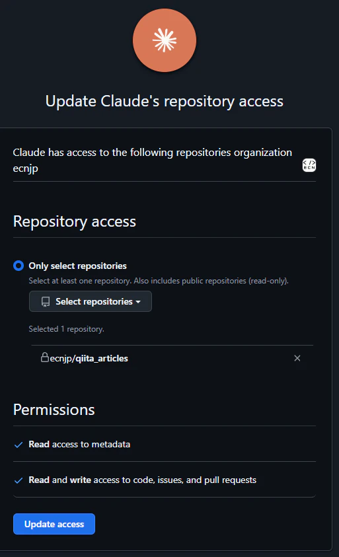The image size is (339, 557).
Task: Click the checkmark next to metadata read access
Action: 19,445
